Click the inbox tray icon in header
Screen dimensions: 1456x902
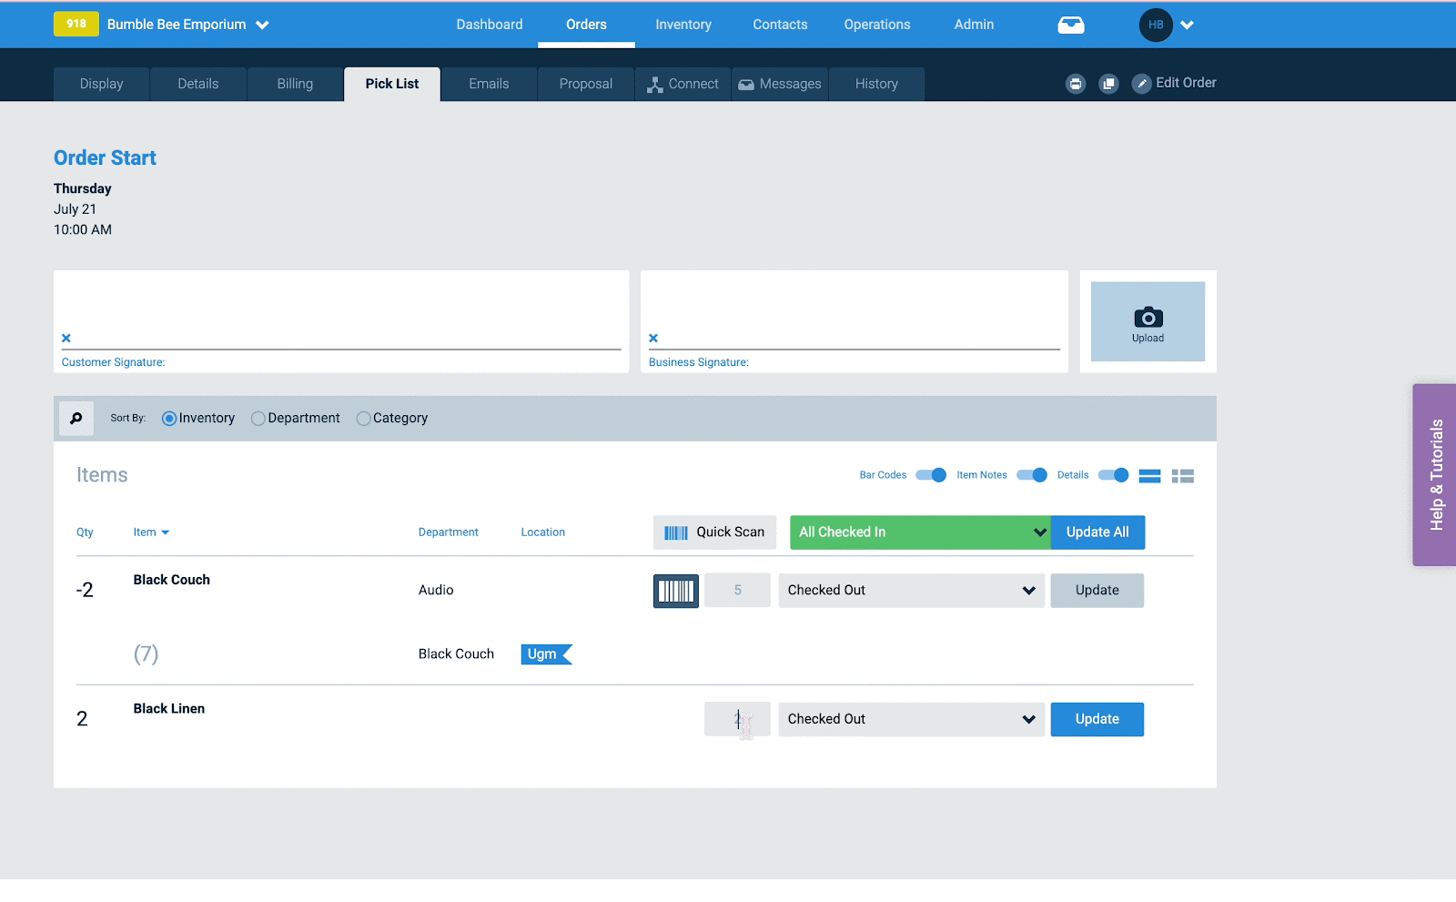(1070, 25)
